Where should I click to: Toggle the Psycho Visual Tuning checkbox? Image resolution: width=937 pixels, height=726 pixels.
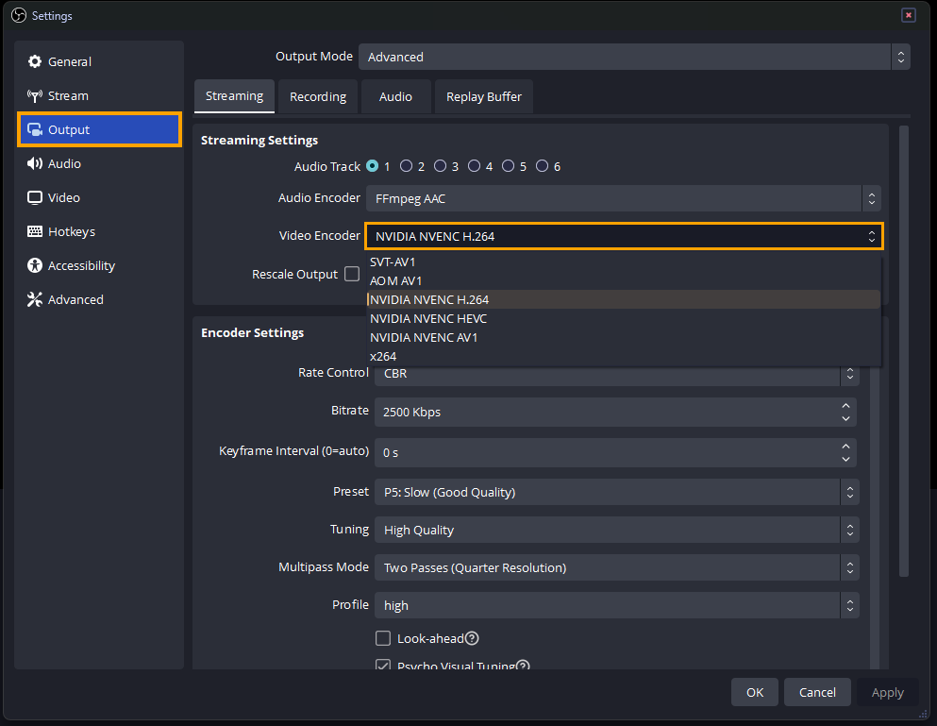(x=383, y=665)
